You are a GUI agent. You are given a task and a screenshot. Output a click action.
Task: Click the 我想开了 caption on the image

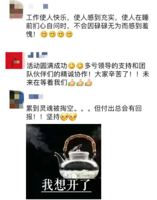point(66,185)
